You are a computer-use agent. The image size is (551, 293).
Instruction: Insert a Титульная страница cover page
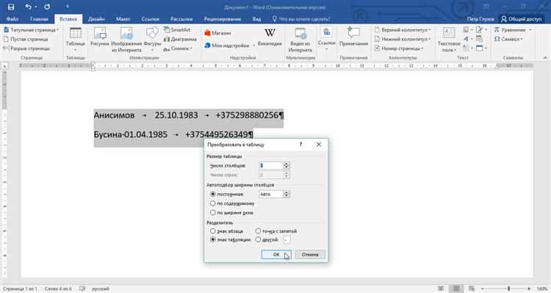click(31, 30)
